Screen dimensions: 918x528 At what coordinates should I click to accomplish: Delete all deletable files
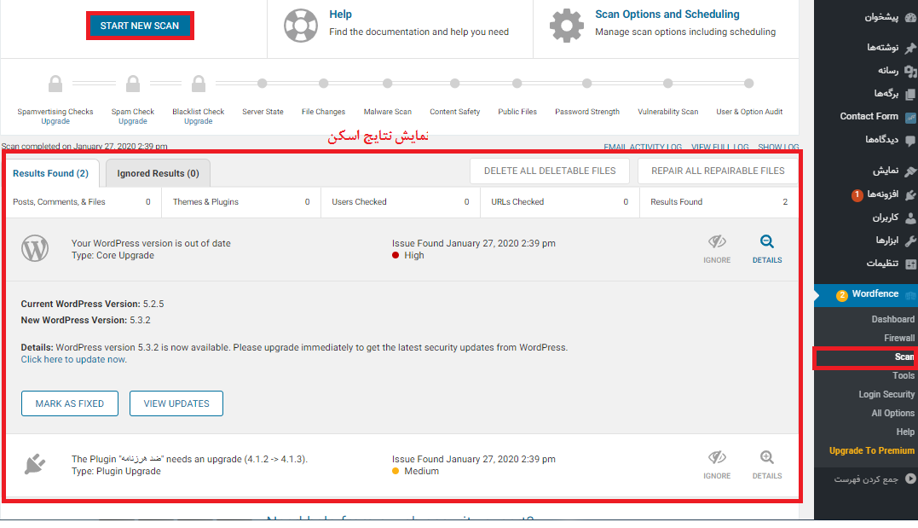pyautogui.click(x=550, y=171)
